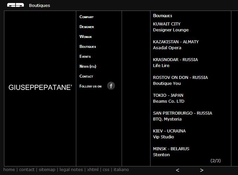The width and height of the screenshot is (238, 175).
Task: Open the News (ITA) menu item
Action: tap(88, 66)
